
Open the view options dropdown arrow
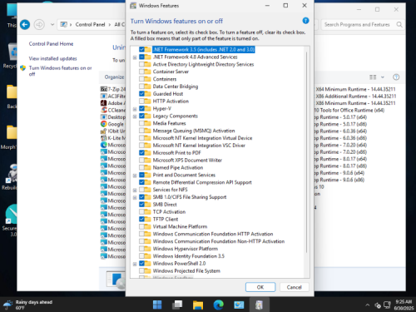[383, 77]
